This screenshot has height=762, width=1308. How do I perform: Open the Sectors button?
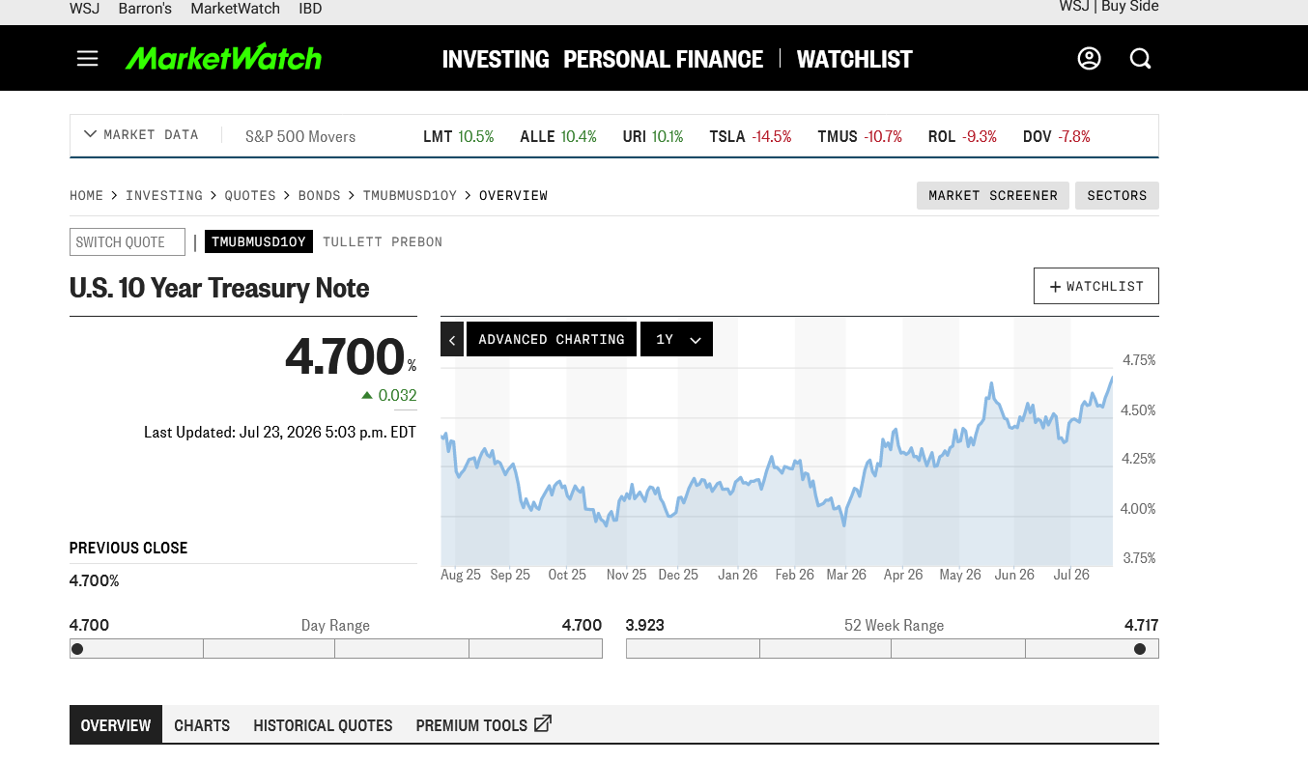pos(1117,195)
